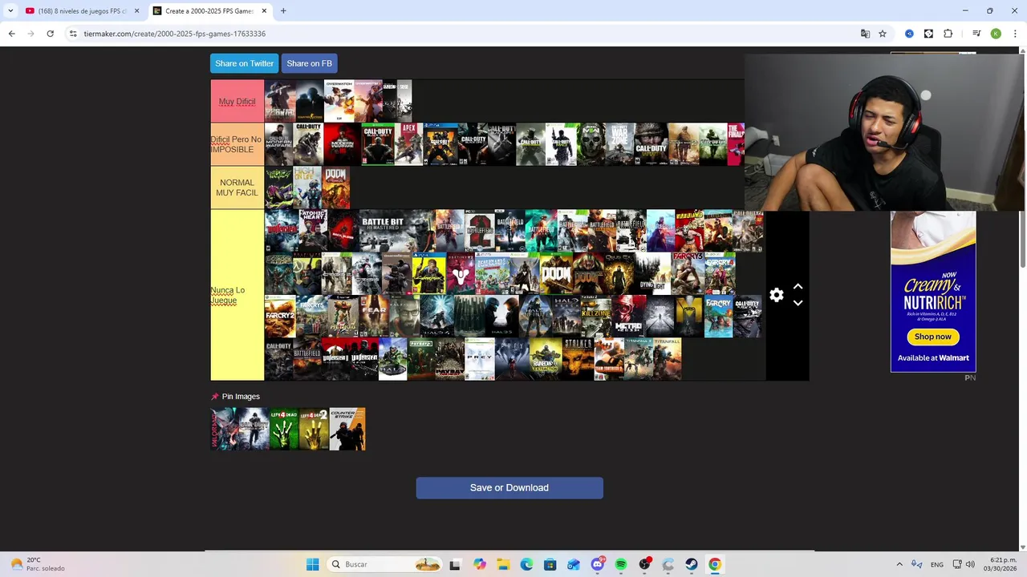Select Dificil Pero No IMPOSIBLE tier label
Viewport: 1027px width, 577px height.
point(237,144)
